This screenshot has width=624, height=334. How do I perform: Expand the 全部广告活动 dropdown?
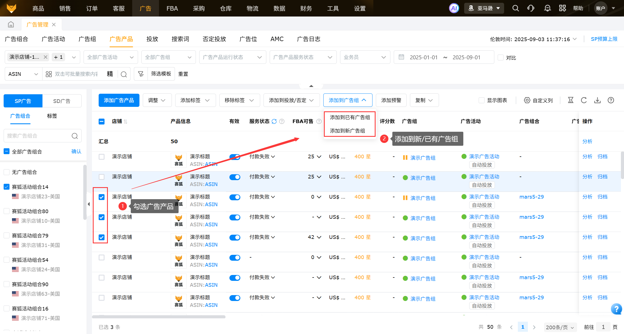(x=111, y=57)
